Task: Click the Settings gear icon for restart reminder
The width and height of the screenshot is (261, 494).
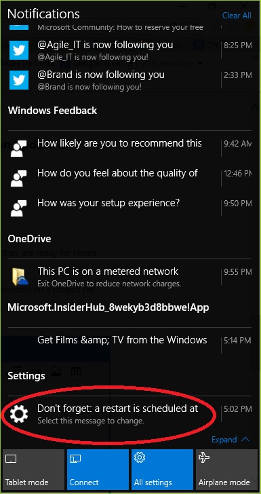Action: [x=19, y=414]
